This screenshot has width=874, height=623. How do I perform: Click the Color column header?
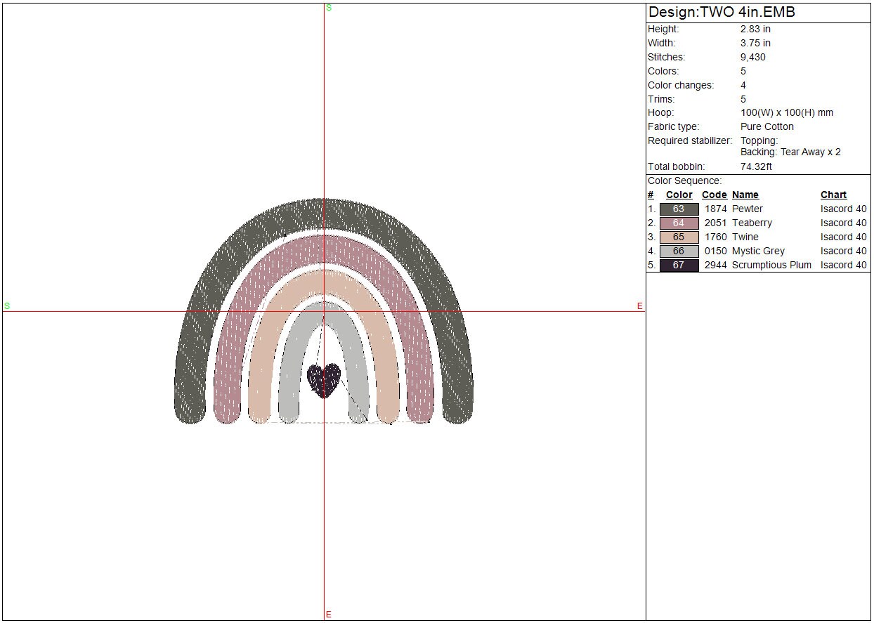(679, 195)
